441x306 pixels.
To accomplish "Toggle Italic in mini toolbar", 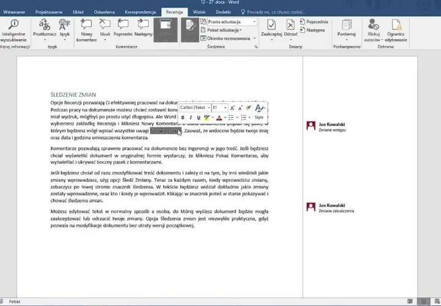I will coord(190,118).
